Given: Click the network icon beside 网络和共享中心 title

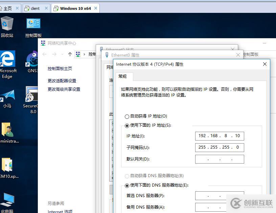Looking at the screenshot, I should pyautogui.click(x=43, y=43).
